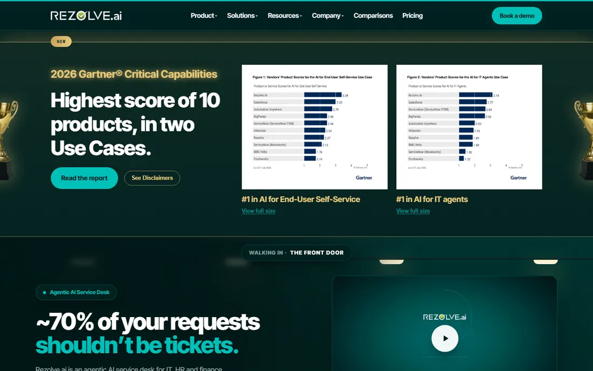593x371 pixels.
Task: Click the Highest score of 10 products headline
Action: 135,124
